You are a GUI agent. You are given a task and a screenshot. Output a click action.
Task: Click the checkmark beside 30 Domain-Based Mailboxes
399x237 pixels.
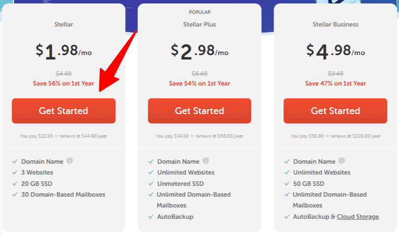(x=15, y=195)
